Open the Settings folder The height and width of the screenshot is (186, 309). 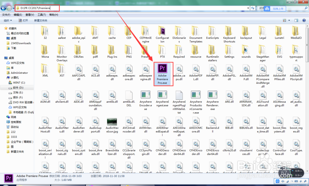pyautogui.click(x=229, y=52)
